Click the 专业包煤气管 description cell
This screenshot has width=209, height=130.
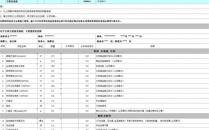click(x=152, y=125)
